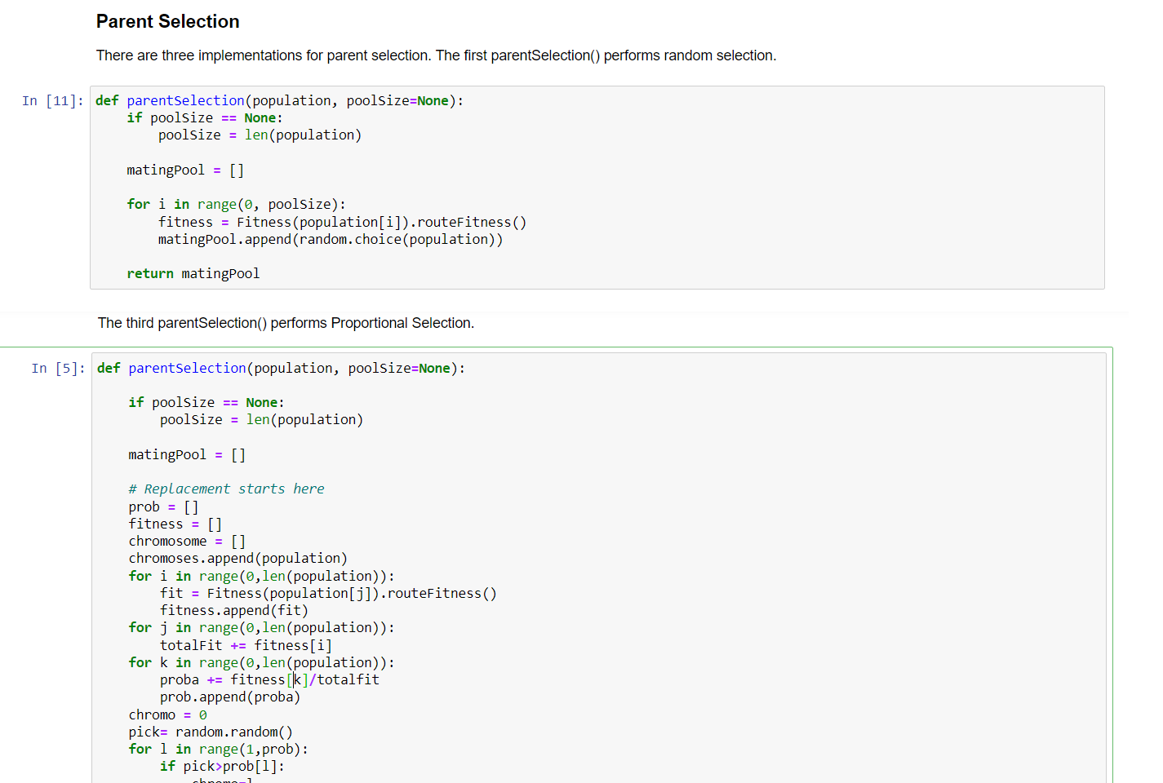Click the pick= random.random() line
This screenshot has width=1163, height=783.
(211, 732)
